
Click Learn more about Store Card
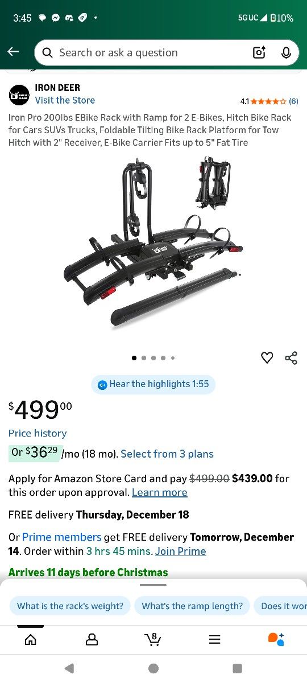pyautogui.click(x=160, y=492)
